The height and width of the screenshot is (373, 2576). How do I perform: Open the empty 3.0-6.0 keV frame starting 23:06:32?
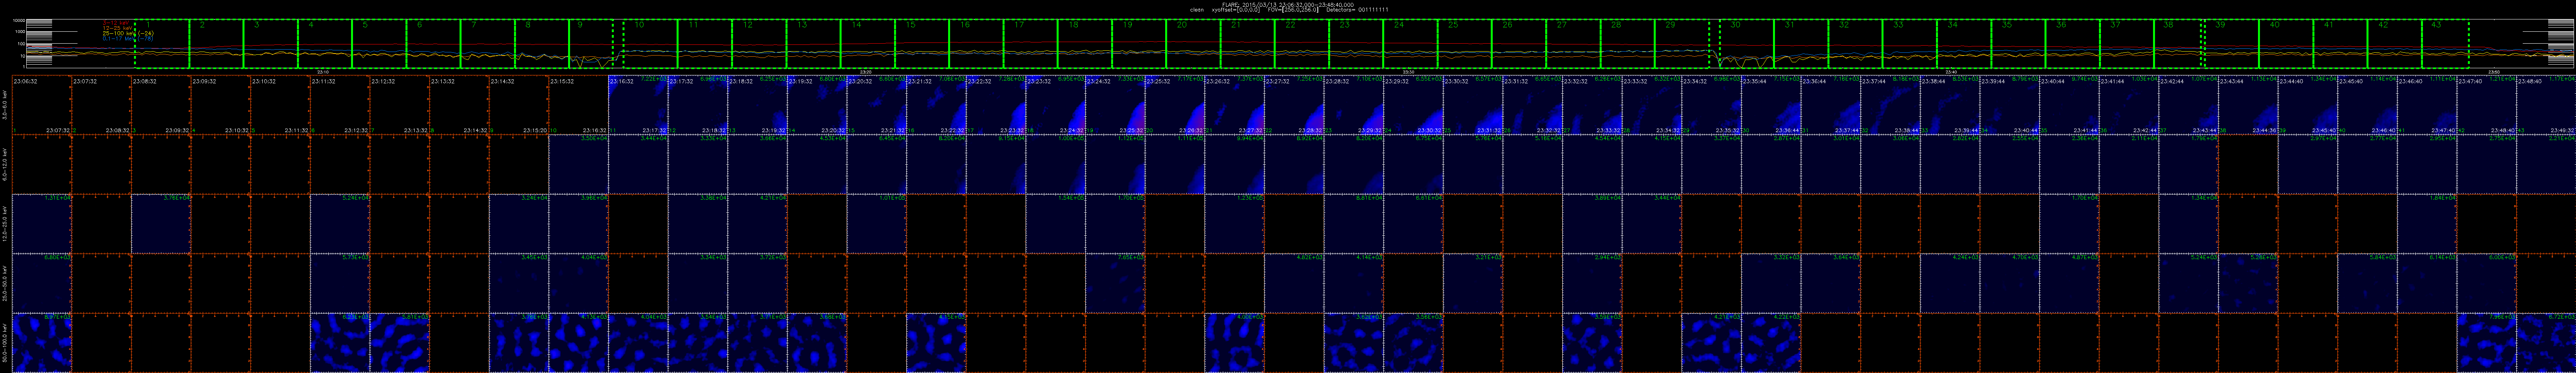point(42,105)
